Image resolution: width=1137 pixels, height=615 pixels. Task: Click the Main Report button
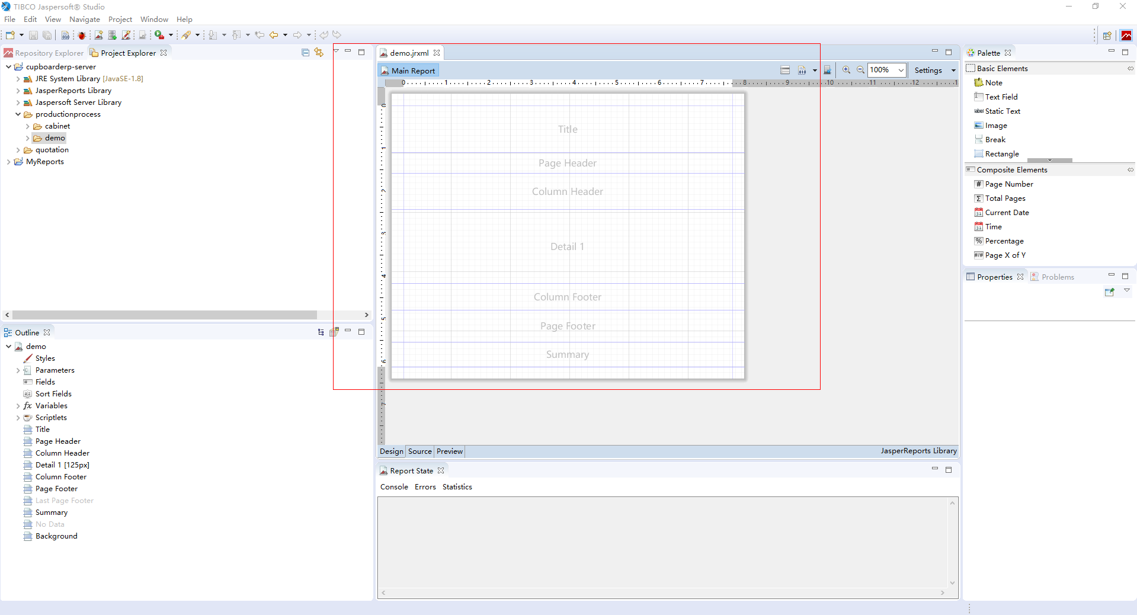click(408, 71)
